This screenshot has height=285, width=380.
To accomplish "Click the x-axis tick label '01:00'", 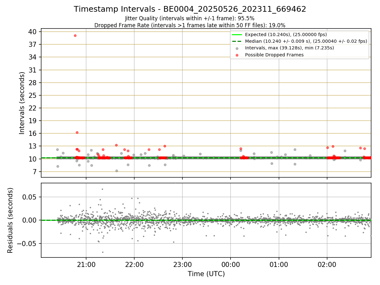I will coord(279,264).
